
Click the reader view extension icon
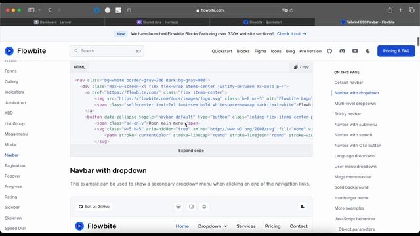129,10
